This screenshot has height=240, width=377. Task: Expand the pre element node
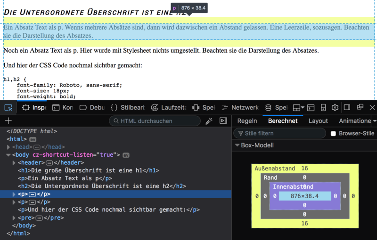click(x=14, y=218)
